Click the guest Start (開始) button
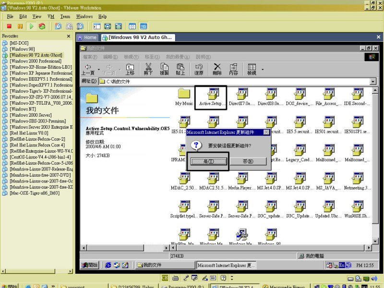The width and height of the screenshot is (384, 288). click(90, 265)
